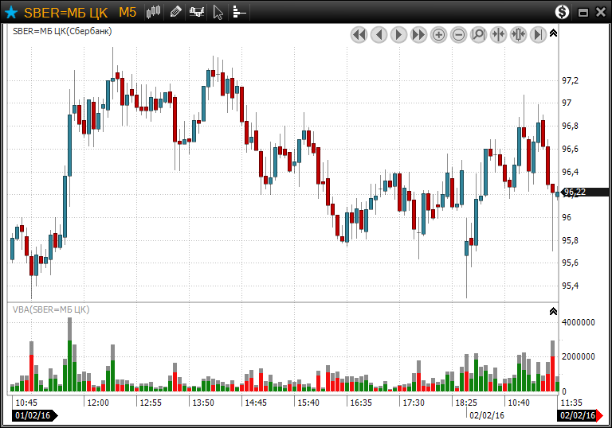Jump to latest bar with end arrow
Image resolution: width=612 pixels, height=428 pixels.
coord(538,34)
